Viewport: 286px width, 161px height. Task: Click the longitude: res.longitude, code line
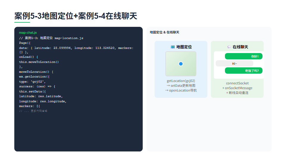[43, 101]
